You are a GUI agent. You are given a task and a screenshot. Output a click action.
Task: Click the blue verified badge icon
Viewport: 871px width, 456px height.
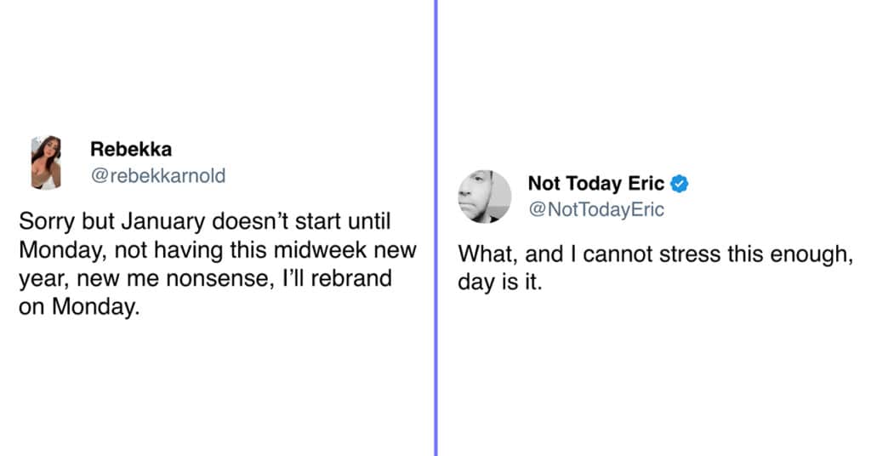tap(680, 183)
